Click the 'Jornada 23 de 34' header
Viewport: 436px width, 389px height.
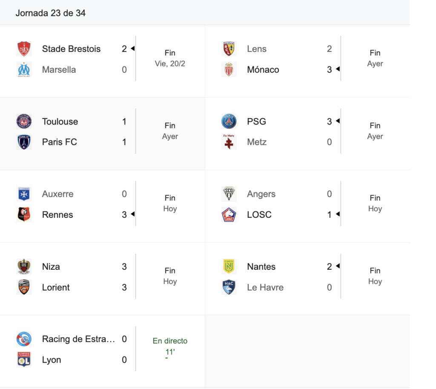[x=51, y=13]
